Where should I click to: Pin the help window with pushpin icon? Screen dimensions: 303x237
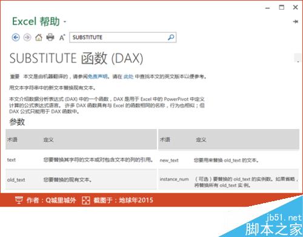pos(296,21)
